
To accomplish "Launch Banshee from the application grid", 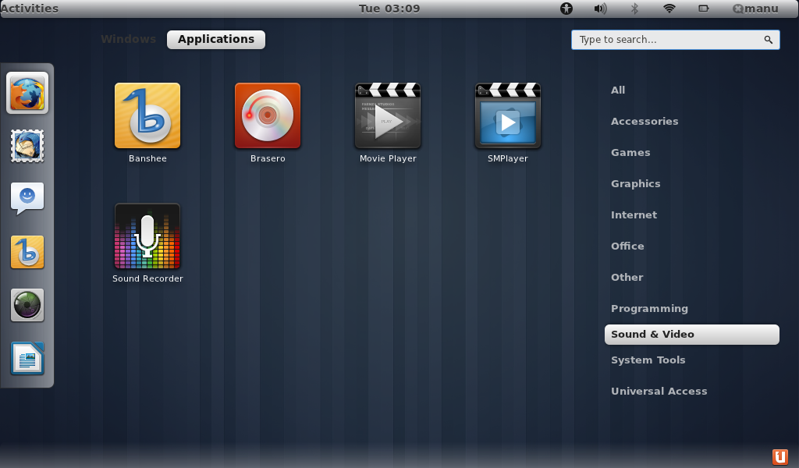I will (147, 115).
